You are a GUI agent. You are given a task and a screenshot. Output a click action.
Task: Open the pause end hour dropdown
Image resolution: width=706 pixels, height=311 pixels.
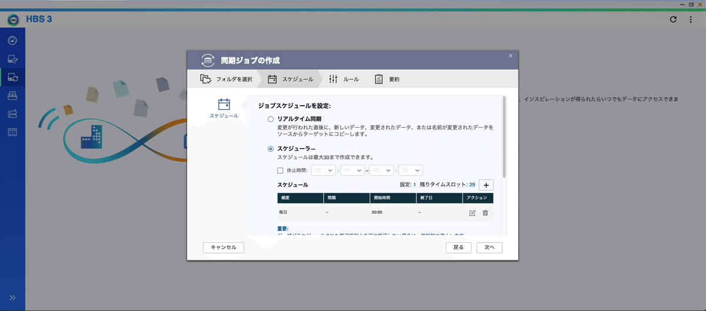click(381, 170)
